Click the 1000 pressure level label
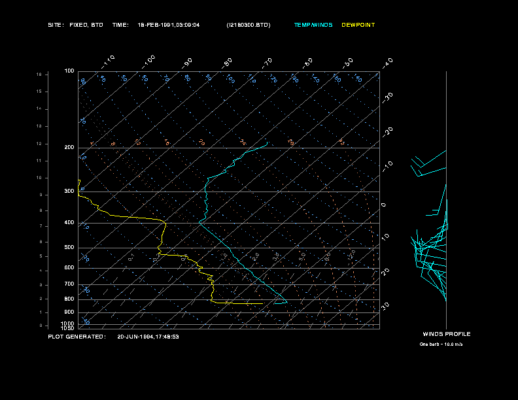Viewport: 518px width, 400px height. 68,324
